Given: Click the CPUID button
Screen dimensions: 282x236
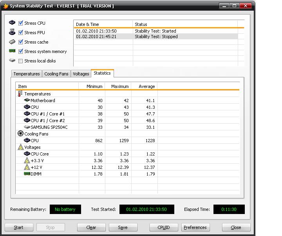Looking at the screenshot, I should 164,227.
